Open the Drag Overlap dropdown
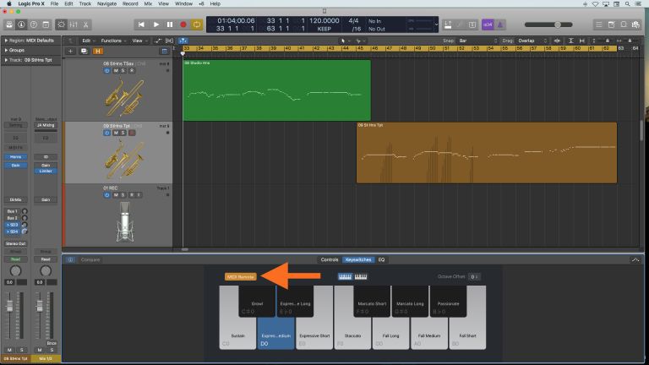The width and height of the screenshot is (649, 365). [x=532, y=41]
